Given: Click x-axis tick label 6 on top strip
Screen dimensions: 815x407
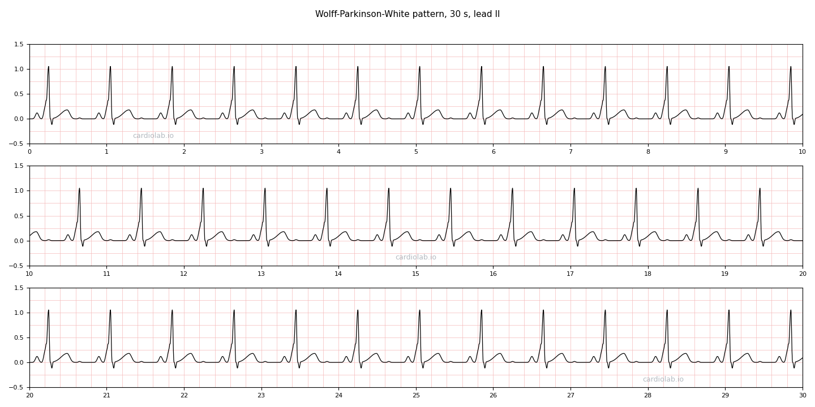Looking at the screenshot, I should (x=493, y=151).
